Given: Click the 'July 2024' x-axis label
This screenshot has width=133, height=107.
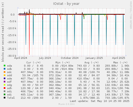Looking at the screenshot, I should pyautogui.click(x=45, y=58).
